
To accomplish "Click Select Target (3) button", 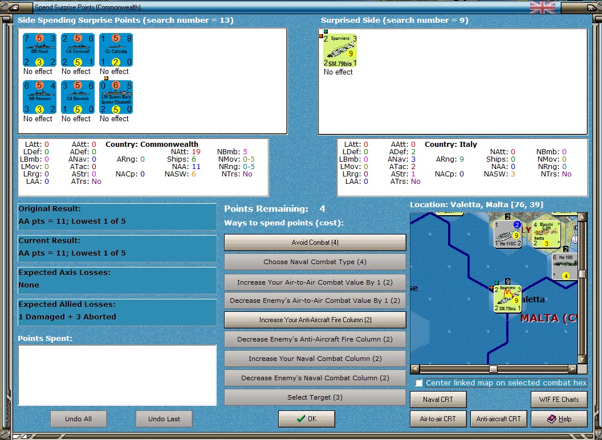I will (315, 397).
